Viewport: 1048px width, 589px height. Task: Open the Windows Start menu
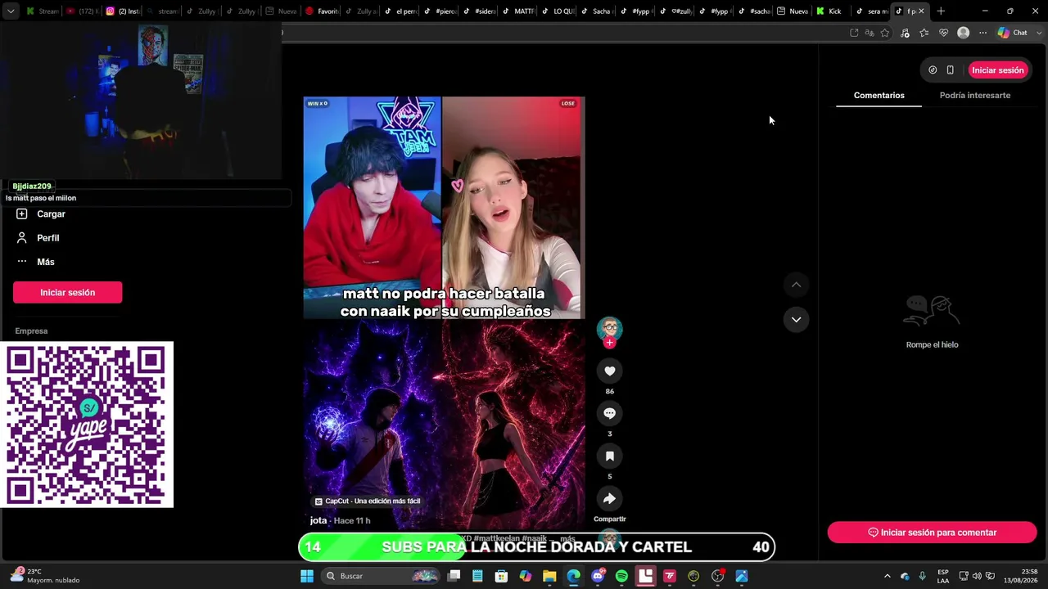[307, 576]
